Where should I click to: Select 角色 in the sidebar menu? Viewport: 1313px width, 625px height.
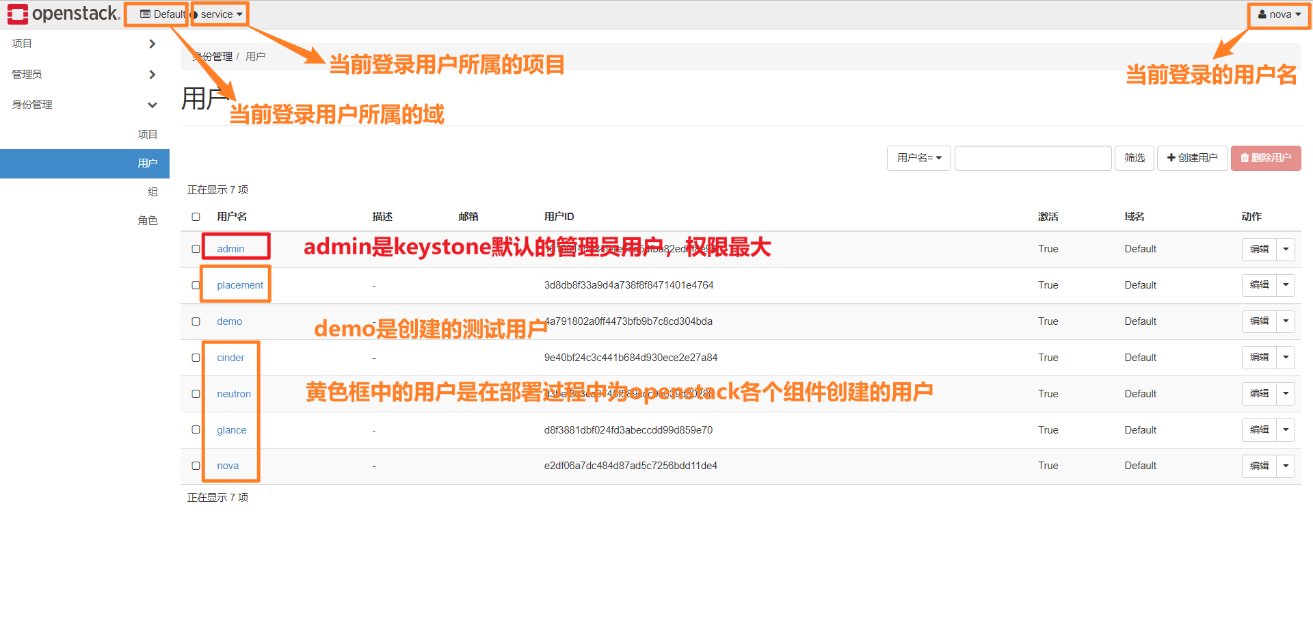pos(148,220)
